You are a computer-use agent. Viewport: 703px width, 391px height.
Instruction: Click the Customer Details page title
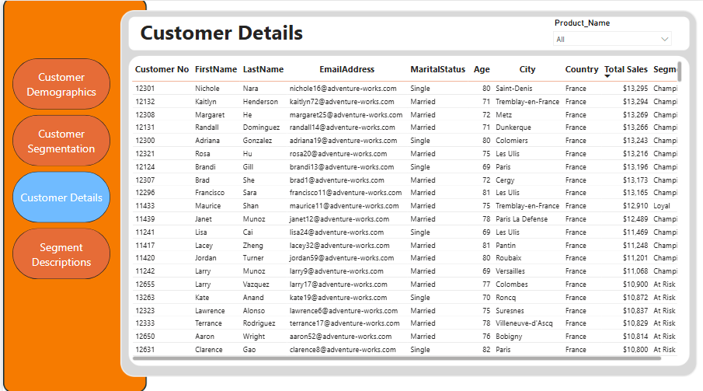[x=221, y=33]
